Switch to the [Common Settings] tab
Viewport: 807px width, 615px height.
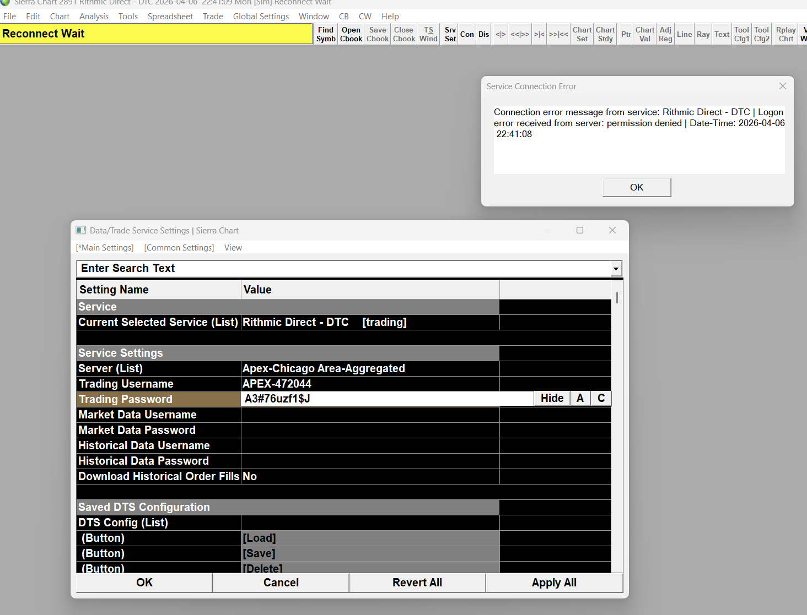pyautogui.click(x=179, y=248)
